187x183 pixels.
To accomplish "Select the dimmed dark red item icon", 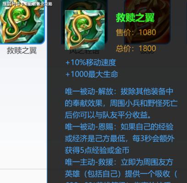I will (147, 22).
